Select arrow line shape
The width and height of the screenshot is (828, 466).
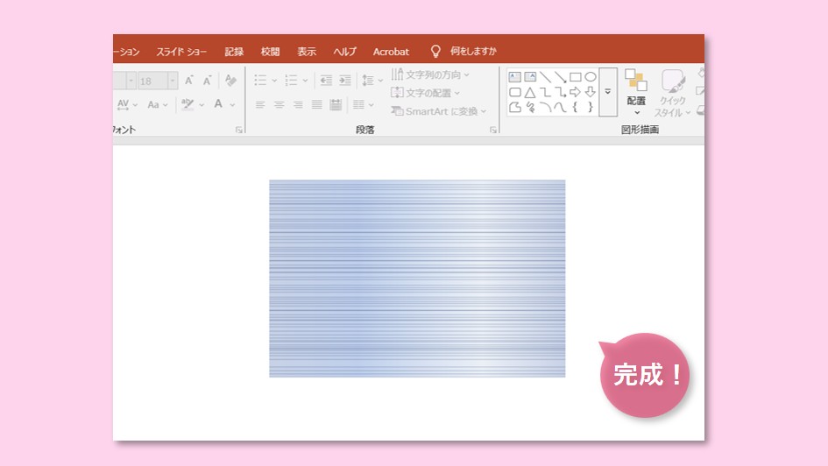point(560,78)
